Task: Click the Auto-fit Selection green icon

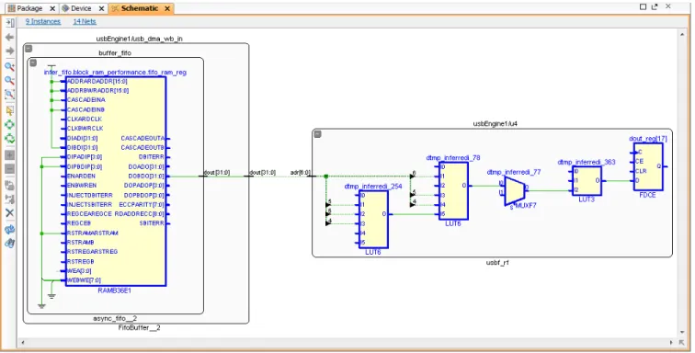Action: pos(9,125)
